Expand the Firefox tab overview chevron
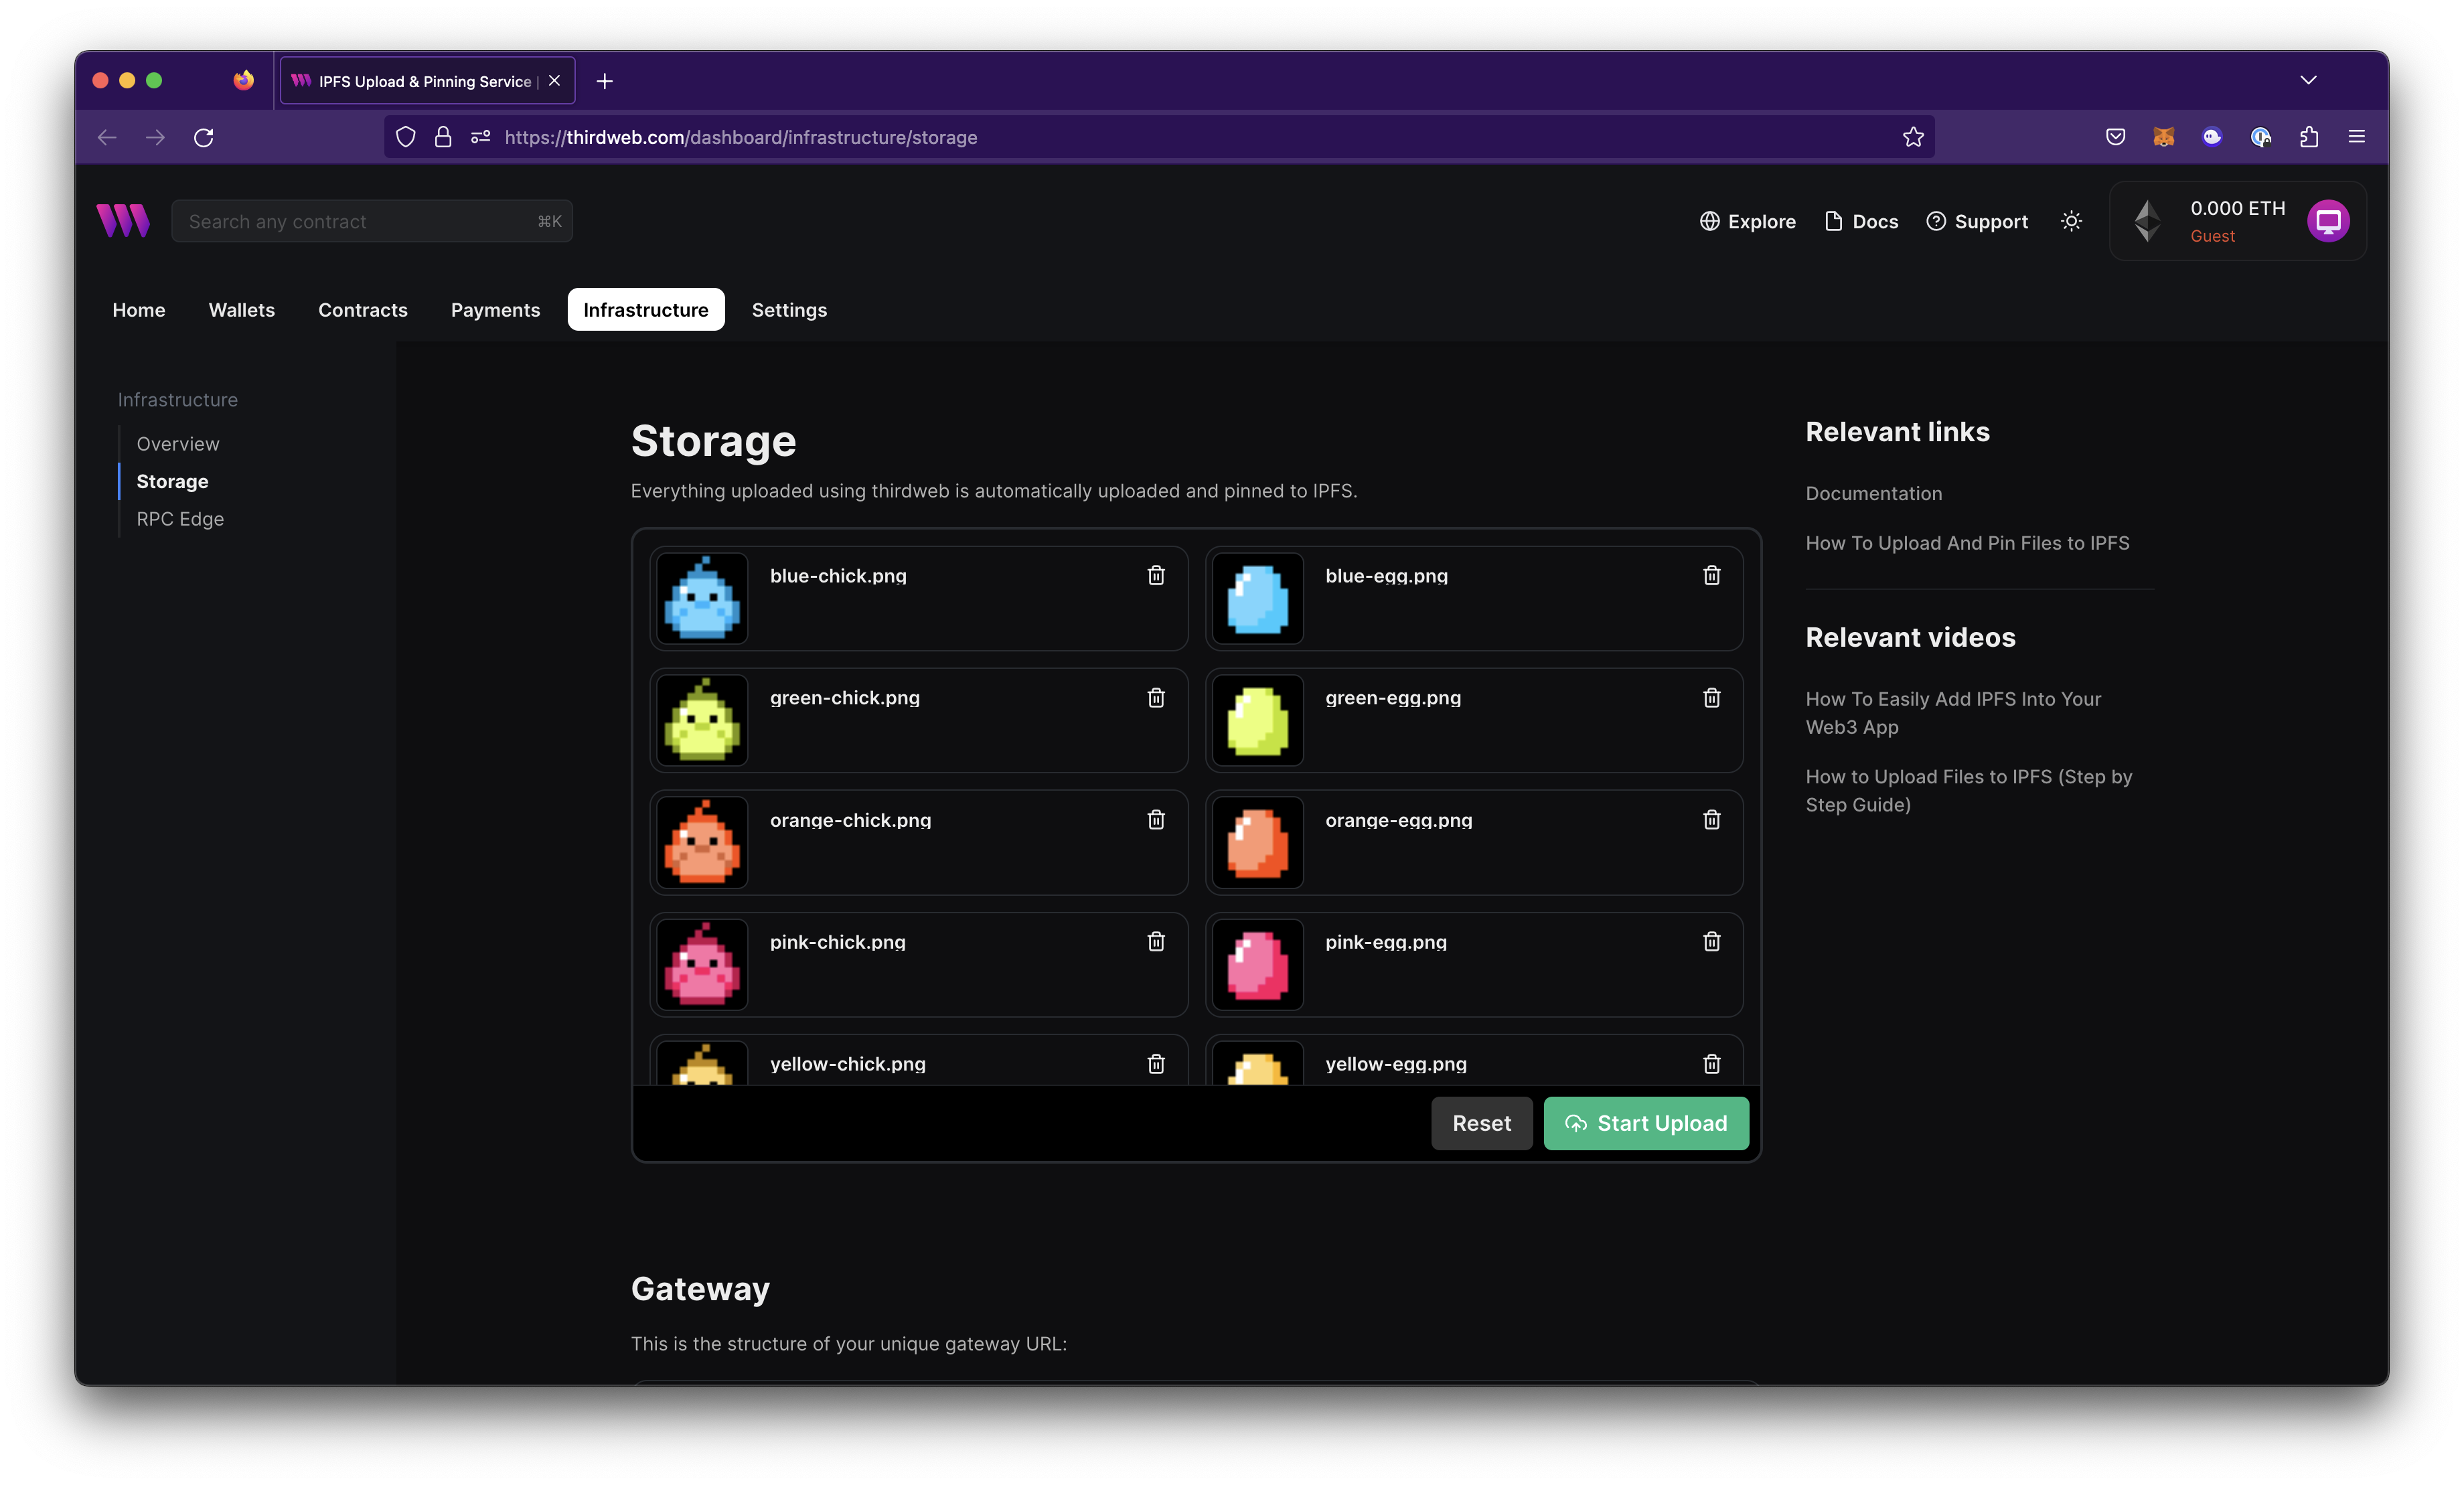The image size is (2464, 1485). [x=2309, y=80]
